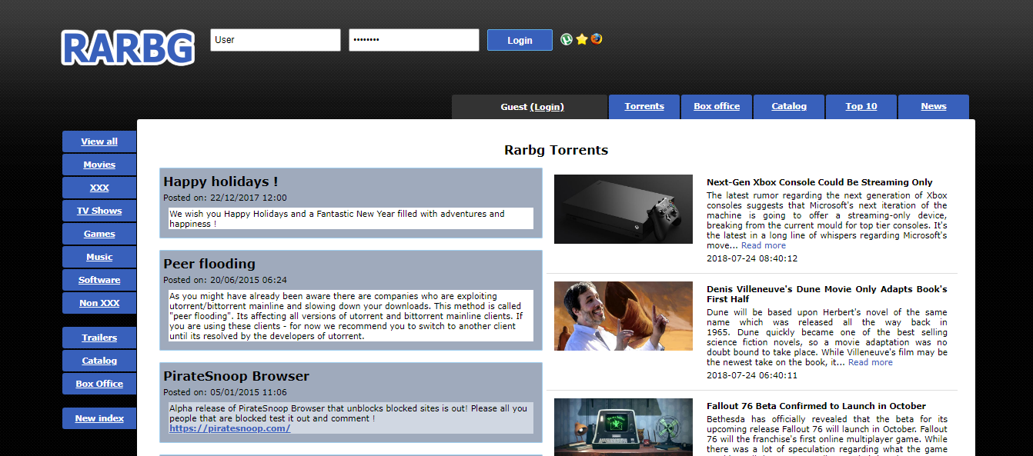Click the 'Rarbg Torrents' page title

pyautogui.click(x=556, y=150)
